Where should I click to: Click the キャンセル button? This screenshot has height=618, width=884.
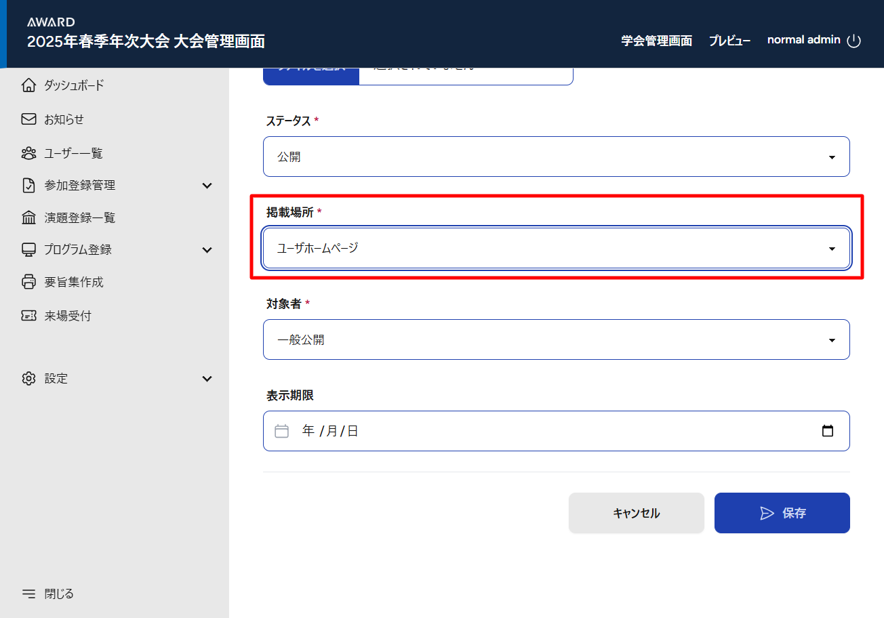click(x=636, y=513)
